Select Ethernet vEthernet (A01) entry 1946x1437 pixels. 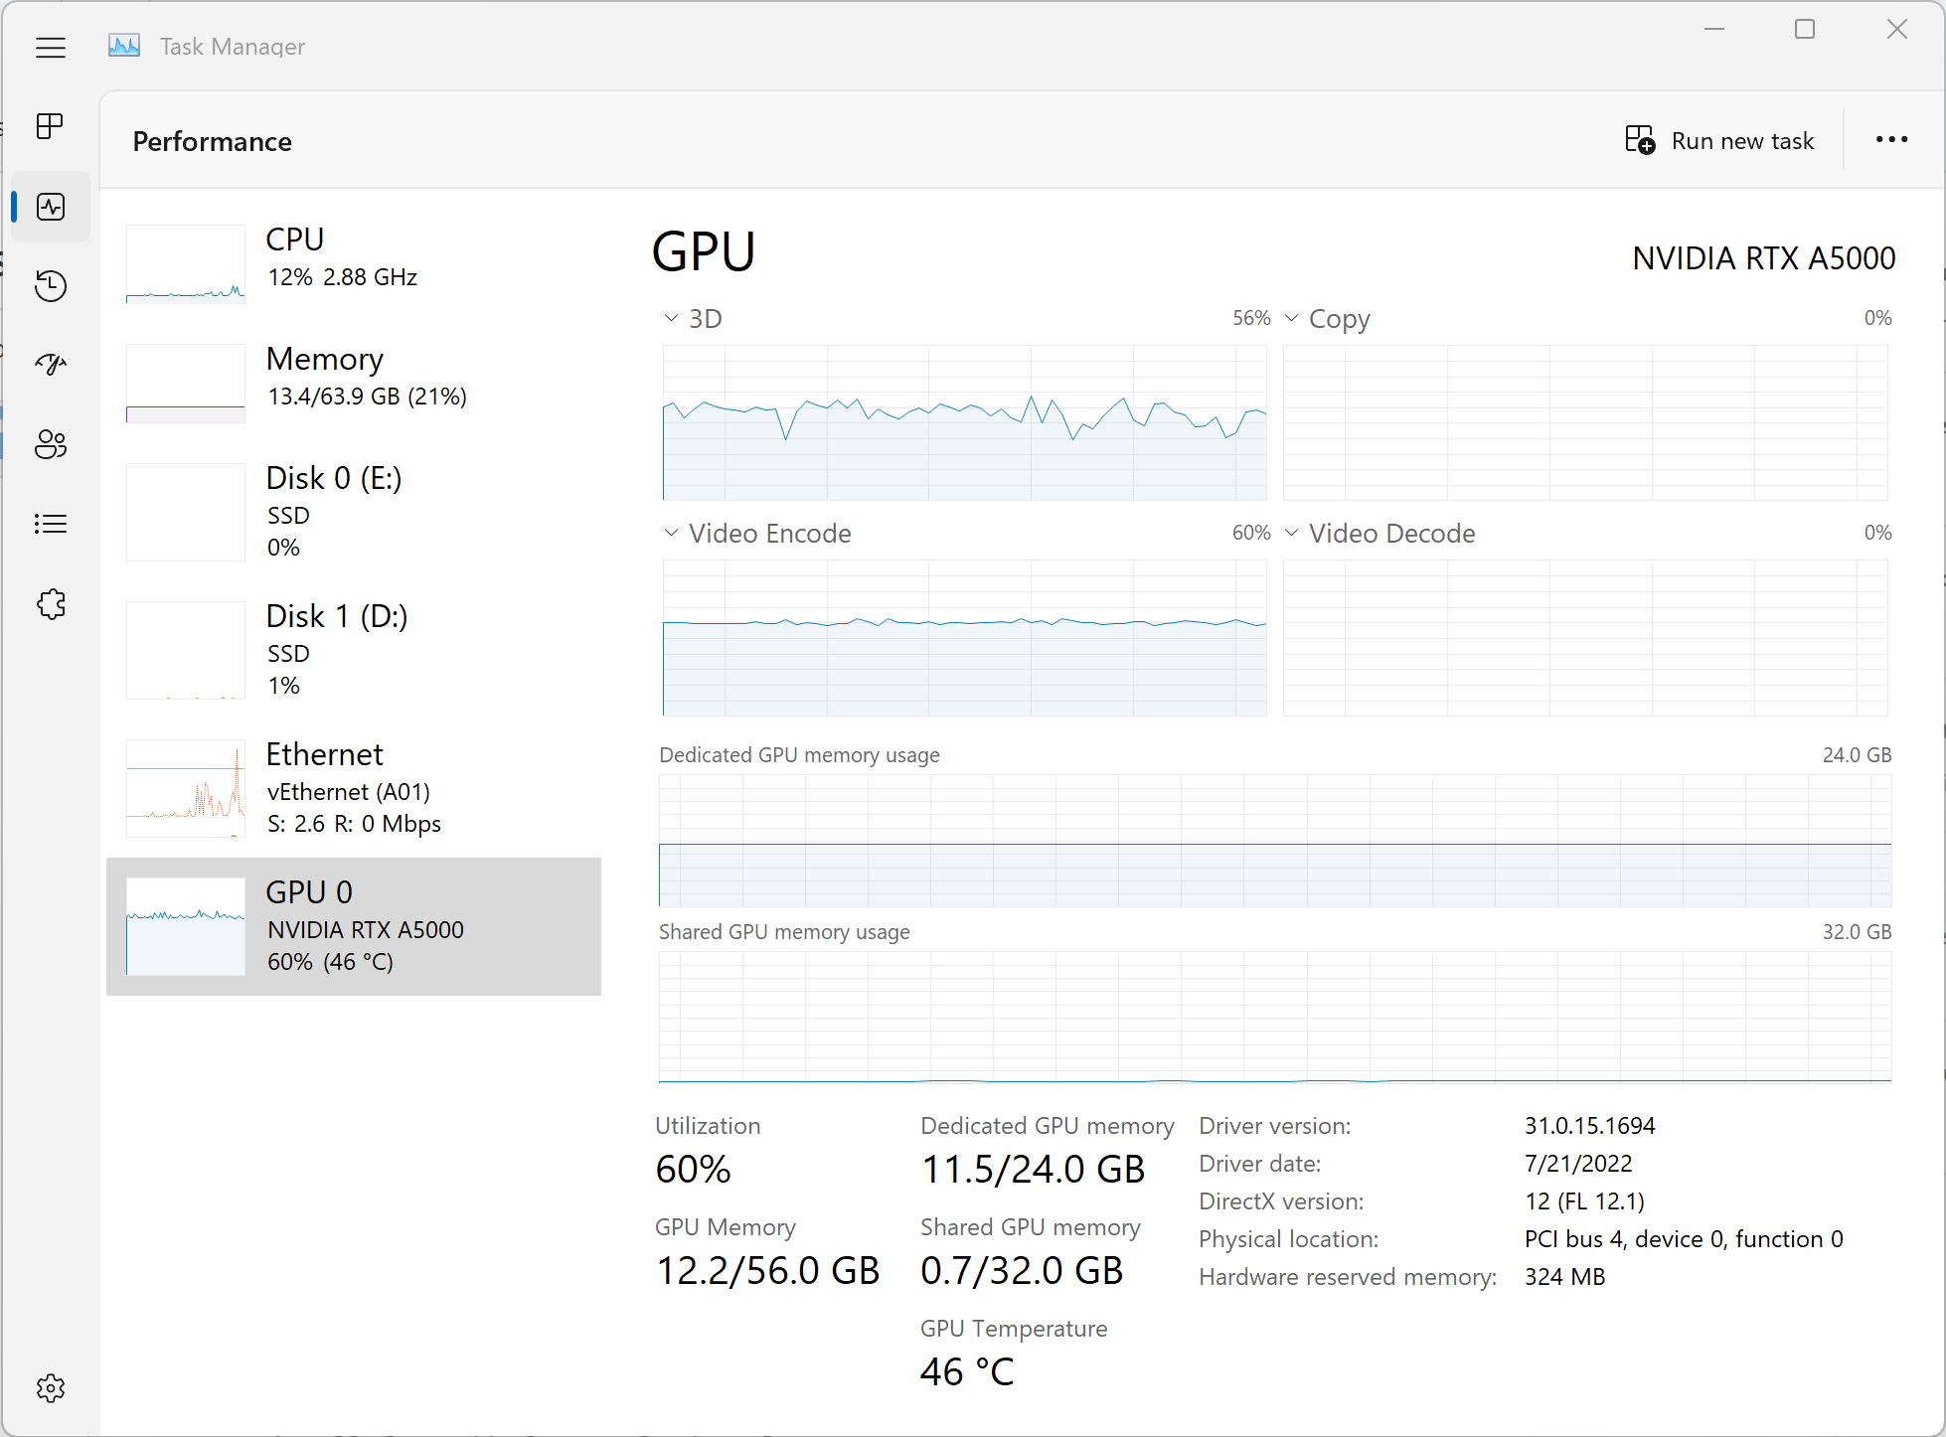[x=353, y=788]
